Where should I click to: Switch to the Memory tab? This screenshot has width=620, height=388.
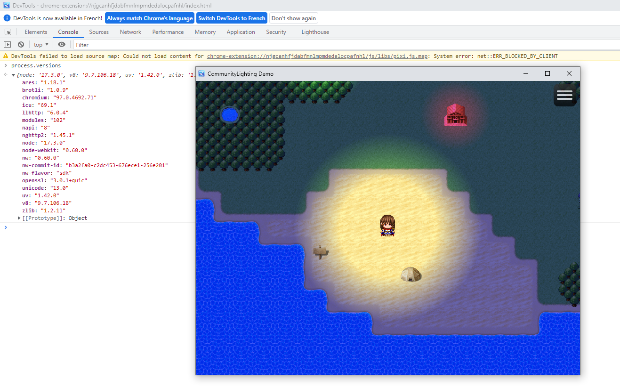(205, 32)
